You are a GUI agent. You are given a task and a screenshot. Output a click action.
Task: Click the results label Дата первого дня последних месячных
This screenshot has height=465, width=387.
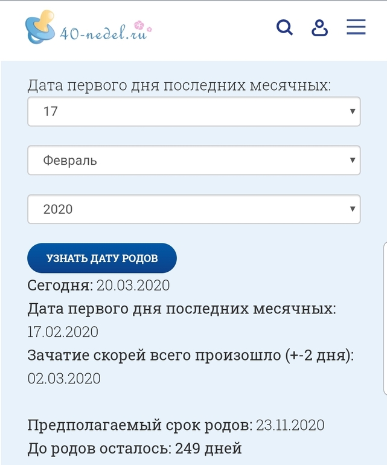coord(182,309)
